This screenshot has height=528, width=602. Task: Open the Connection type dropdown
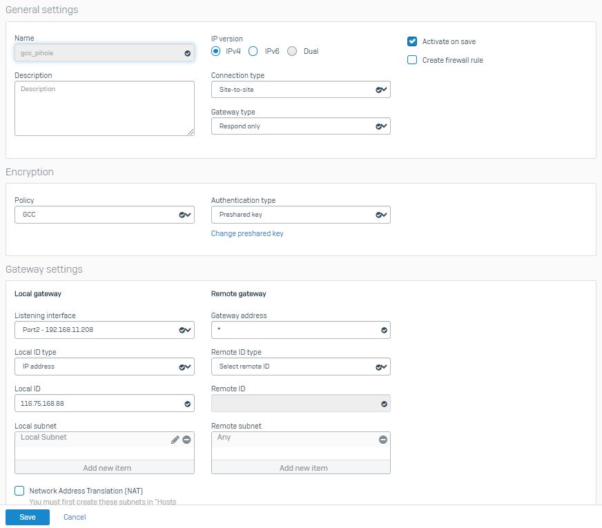tap(300, 90)
